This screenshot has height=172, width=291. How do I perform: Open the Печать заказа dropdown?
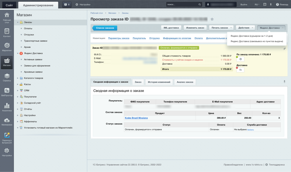(x=221, y=28)
